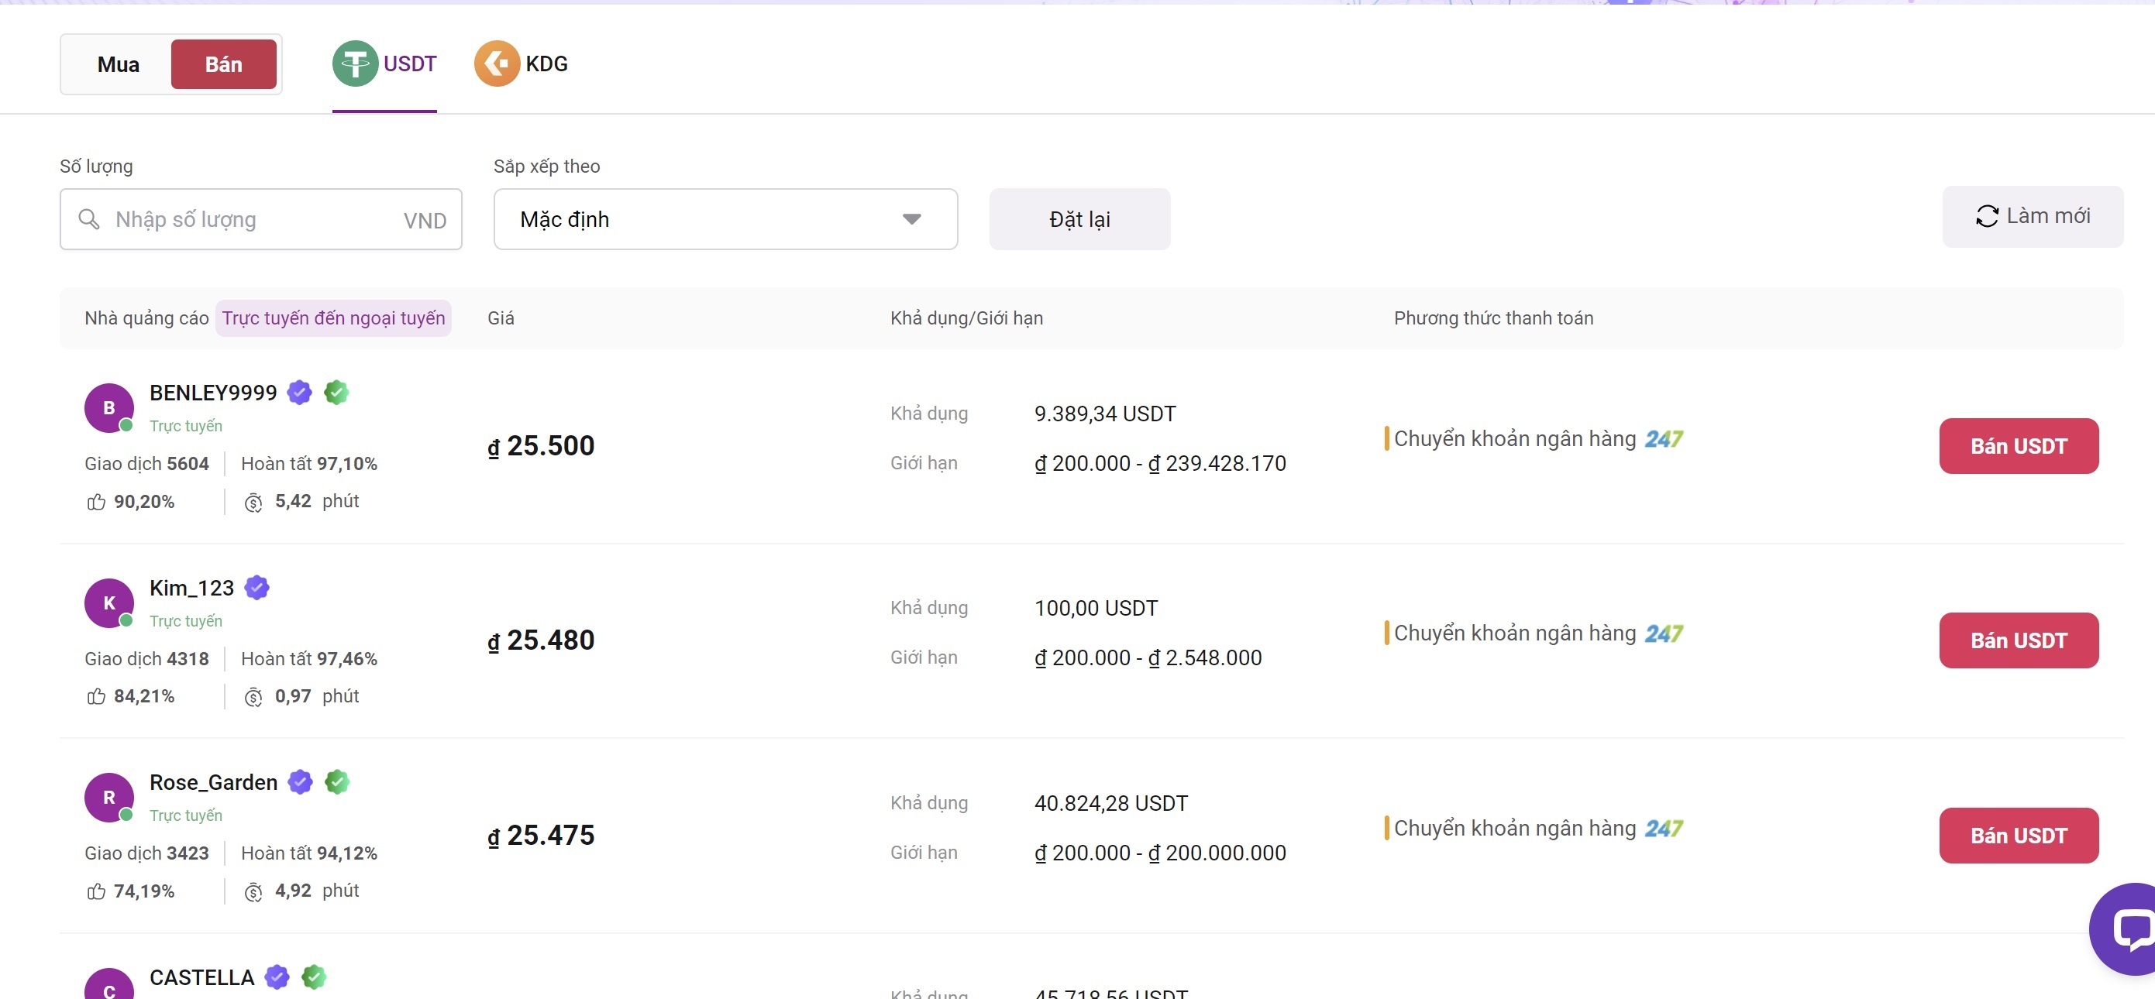The height and width of the screenshot is (999, 2155).
Task: Click the timer icon next to 0,97 phút
Action: tap(253, 697)
